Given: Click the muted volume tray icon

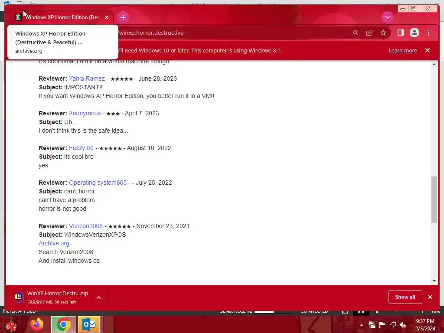Looking at the screenshot, I should (403, 325).
